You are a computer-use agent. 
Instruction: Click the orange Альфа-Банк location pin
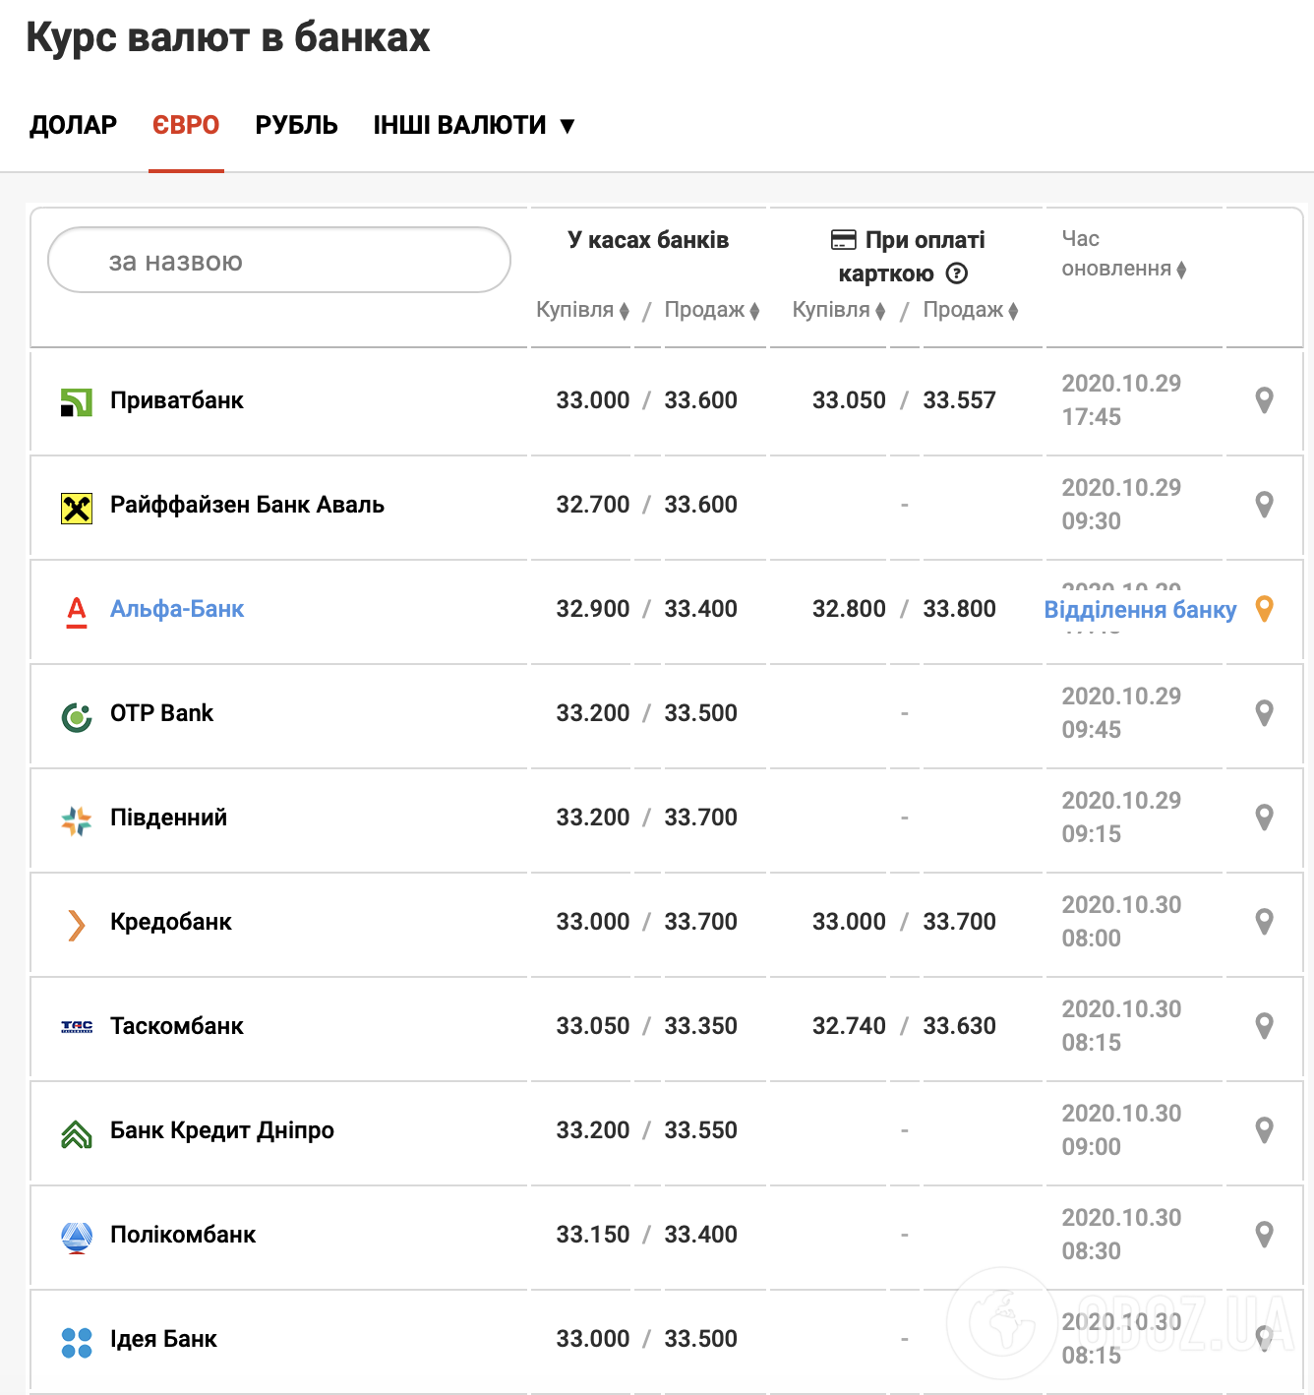click(1265, 609)
